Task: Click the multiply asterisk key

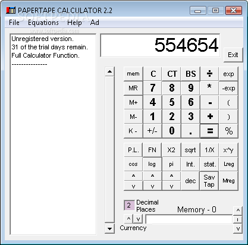Action: 209,88
